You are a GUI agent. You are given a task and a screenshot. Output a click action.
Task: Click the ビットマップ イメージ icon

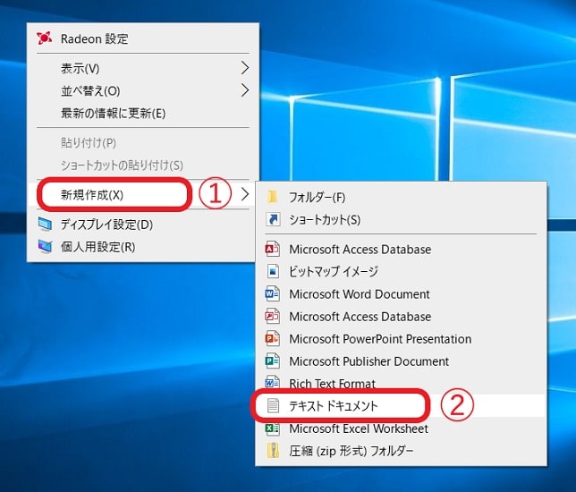click(273, 272)
